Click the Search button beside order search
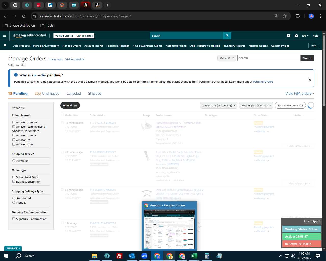Screen dimensions: 326x261 click(307, 58)
